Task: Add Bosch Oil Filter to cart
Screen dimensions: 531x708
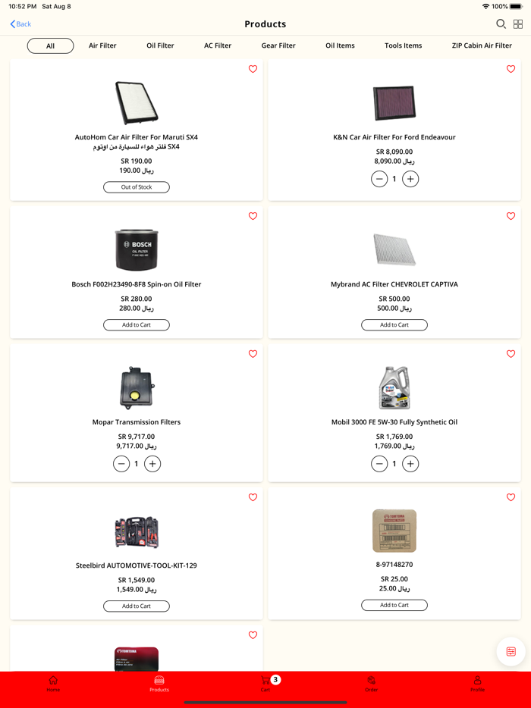Action: [x=137, y=324]
